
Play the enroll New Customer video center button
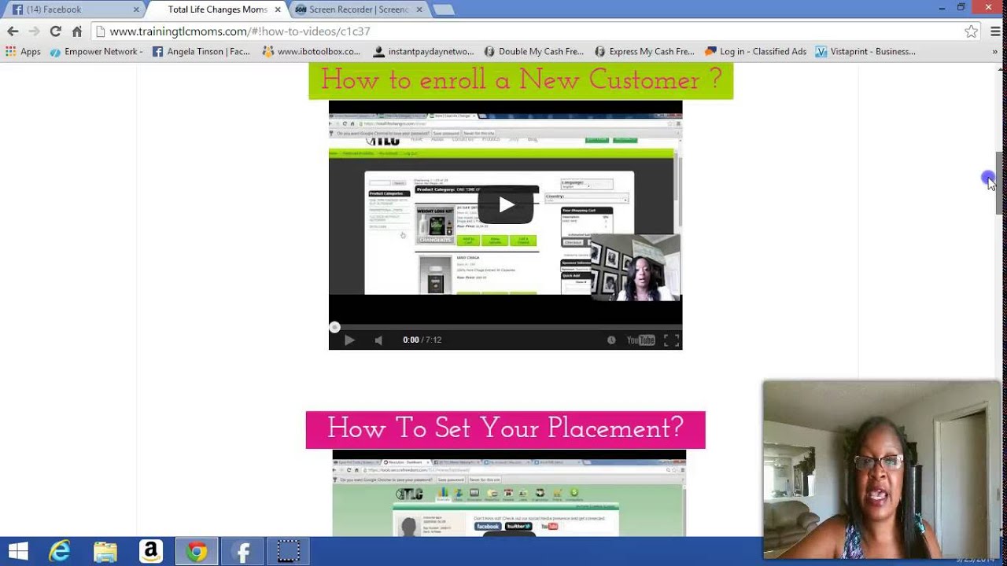tap(506, 205)
